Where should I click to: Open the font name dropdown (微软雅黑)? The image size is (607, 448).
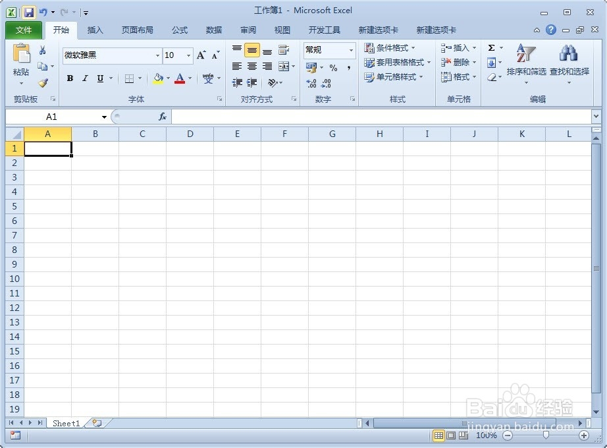(157, 55)
